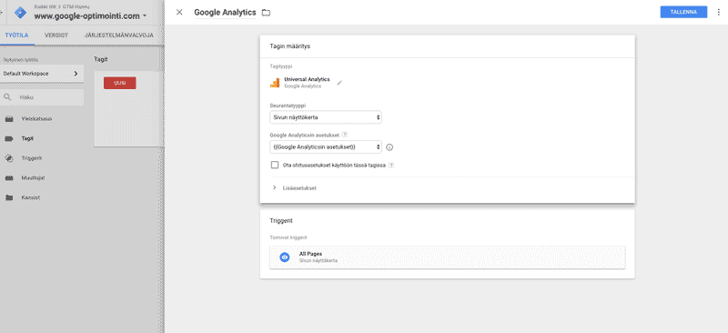Image resolution: width=728 pixels, height=333 pixels.
Task: Switch to the Versiot tab
Action: click(x=56, y=35)
